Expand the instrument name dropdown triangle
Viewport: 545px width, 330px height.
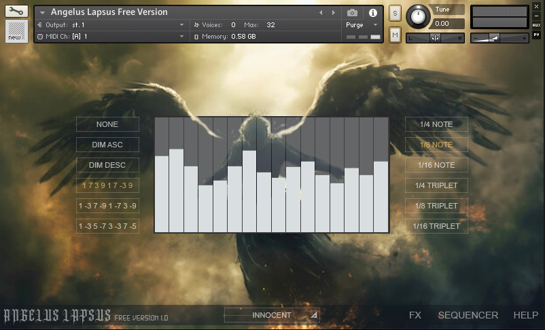(42, 12)
